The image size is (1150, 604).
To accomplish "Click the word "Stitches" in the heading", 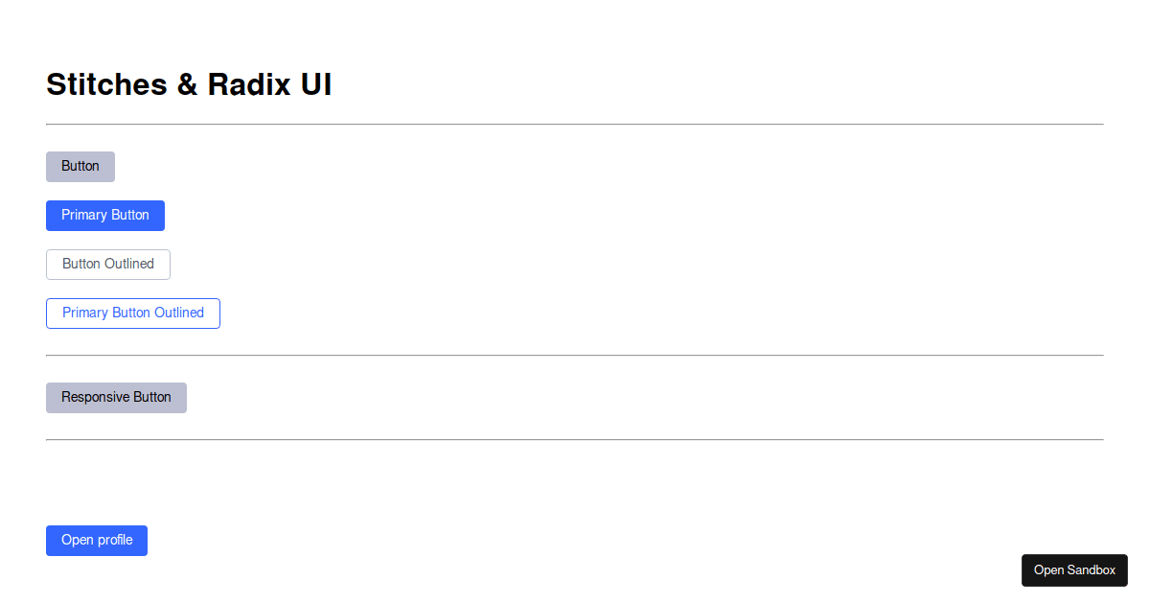I will point(106,84).
